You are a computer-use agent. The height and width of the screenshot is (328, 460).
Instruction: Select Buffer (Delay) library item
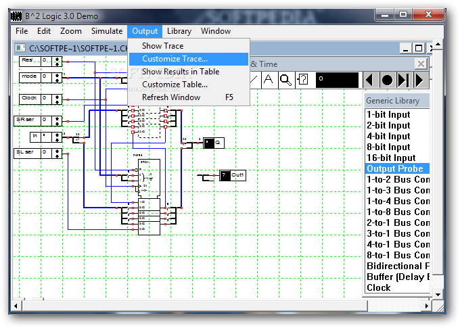pyautogui.click(x=398, y=277)
